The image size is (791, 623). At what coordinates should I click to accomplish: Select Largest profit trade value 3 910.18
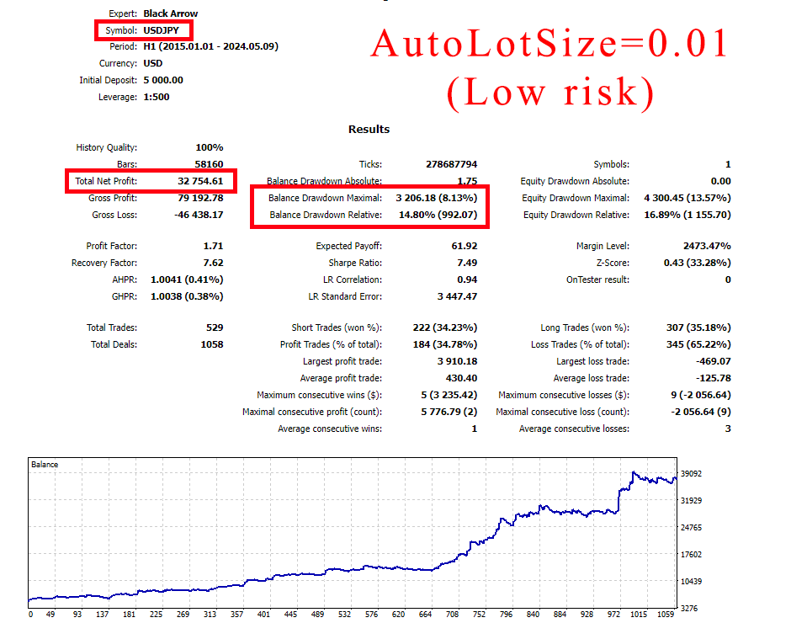457,361
